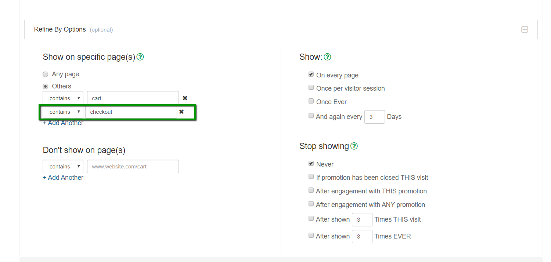The width and height of the screenshot is (551, 262).
Task: Open contains dropdown for cart rule
Action: click(63, 98)
